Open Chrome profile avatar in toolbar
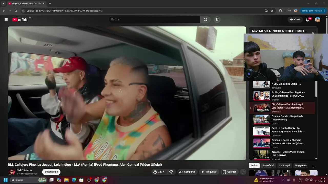This screenshot has width=328, height=184. pos(296,11)
